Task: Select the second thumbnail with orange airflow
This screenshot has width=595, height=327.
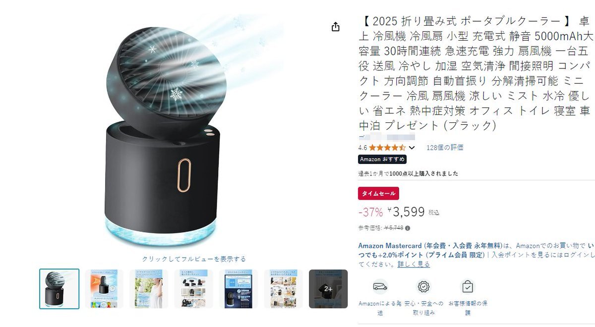Action: 104,289
